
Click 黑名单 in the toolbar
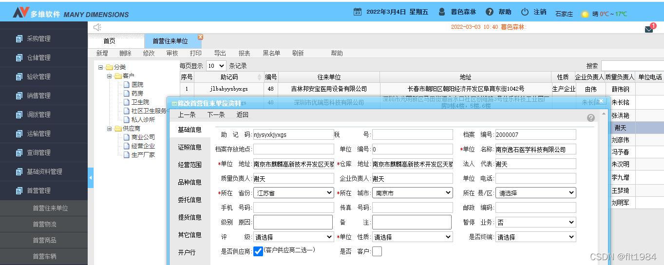(271, 53)
